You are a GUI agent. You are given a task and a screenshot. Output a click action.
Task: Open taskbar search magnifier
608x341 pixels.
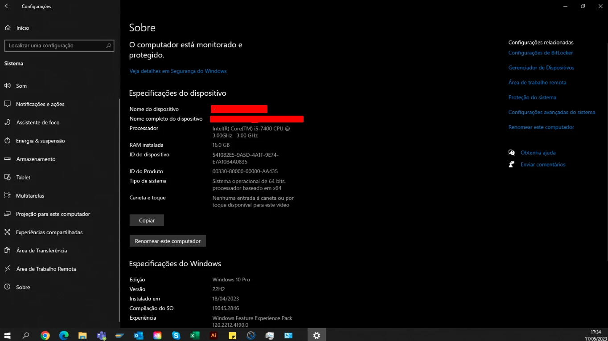(x=26, y=335)
